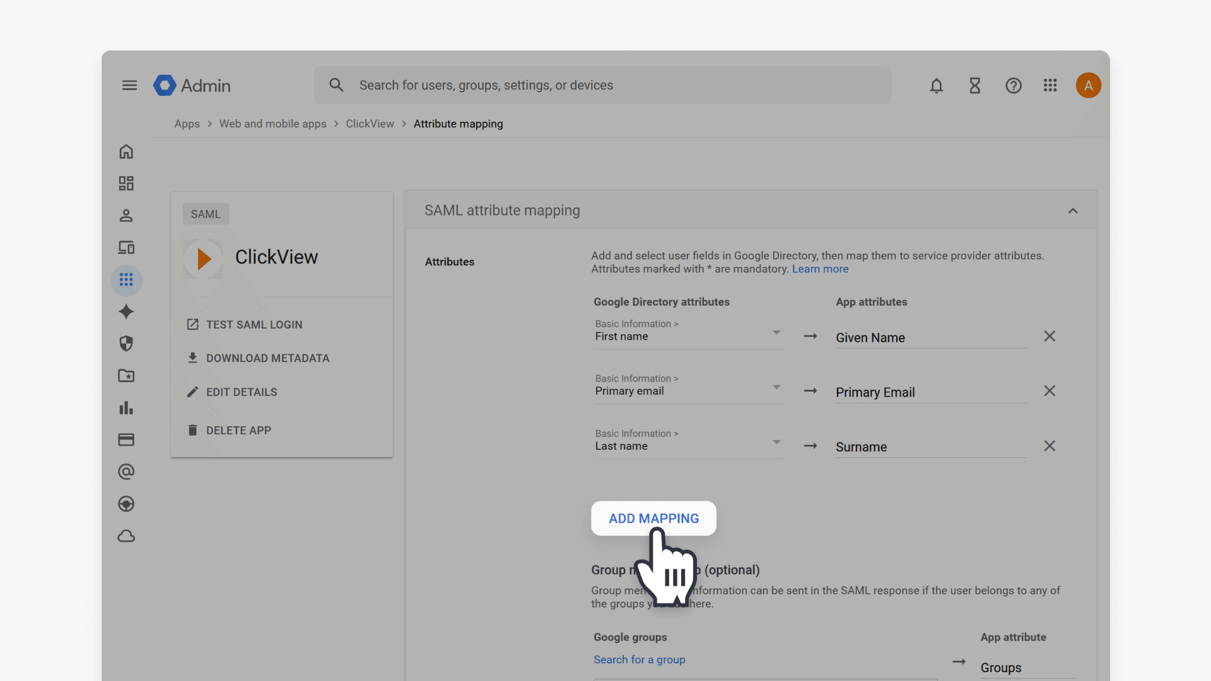Click TEST SAML LOGIN
This screenshot has width=1211, height=681.
245,325
